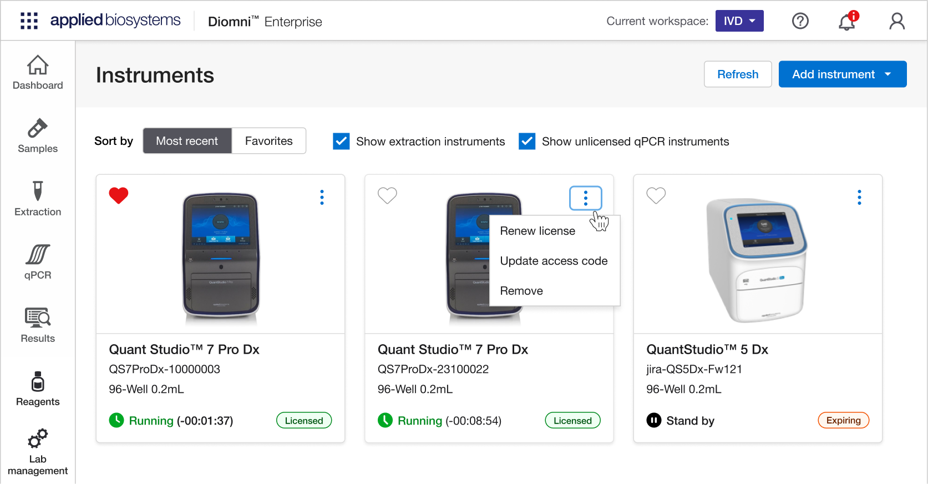The image size is (928, 484).
Task: Sort instruments by Favorites
Action: 268,141
